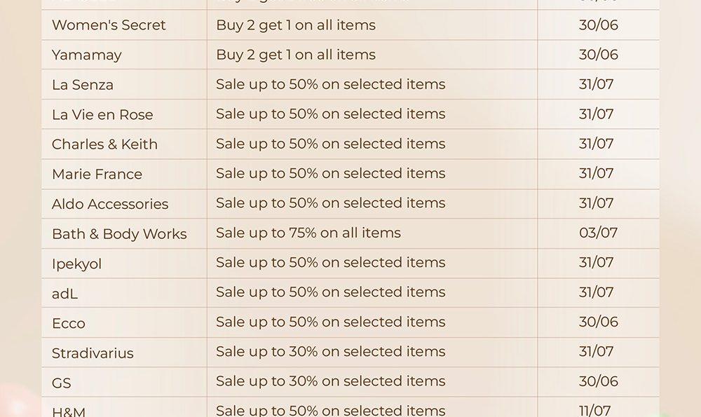Viewport: 701px width, 417px height.
Task: Click the 11/07 date for H&M
Action: (594, 410)
